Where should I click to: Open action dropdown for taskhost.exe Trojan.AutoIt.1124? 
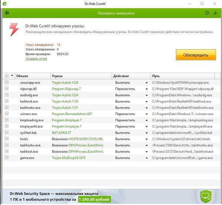(147, 102)
